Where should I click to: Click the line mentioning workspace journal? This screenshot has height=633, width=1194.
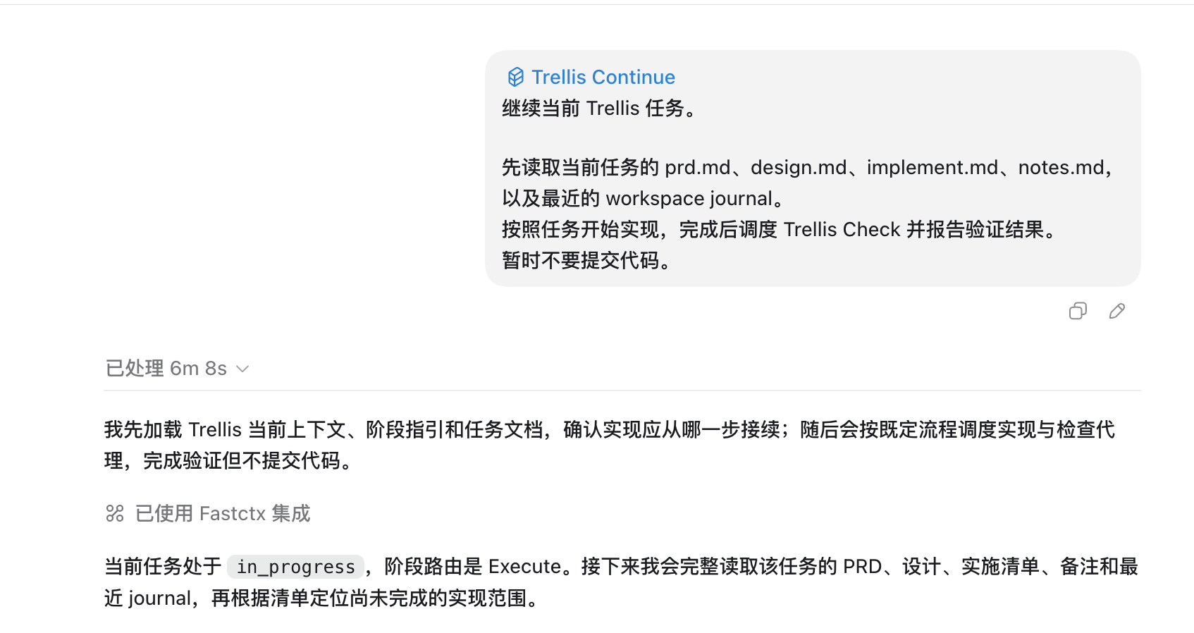pos(644,199)
